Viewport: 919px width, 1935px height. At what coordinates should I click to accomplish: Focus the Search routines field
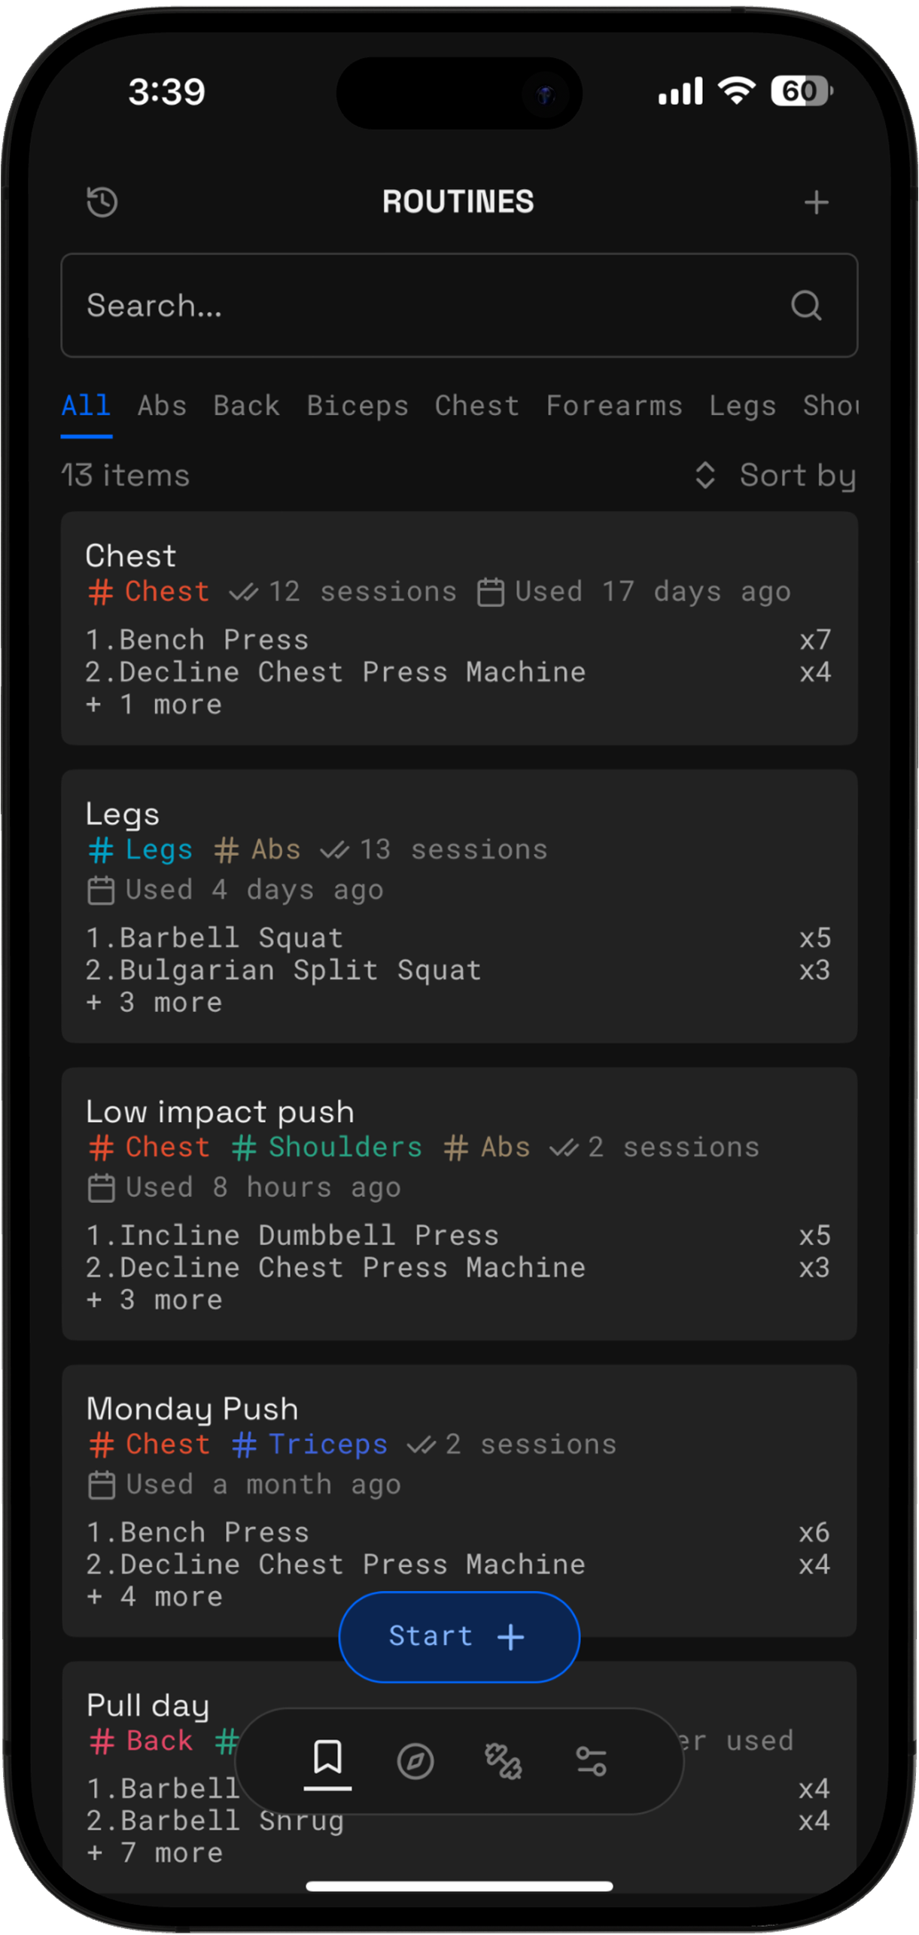pyautogui.click(x=459, y=305)
